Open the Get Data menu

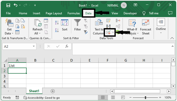point(9,27)
